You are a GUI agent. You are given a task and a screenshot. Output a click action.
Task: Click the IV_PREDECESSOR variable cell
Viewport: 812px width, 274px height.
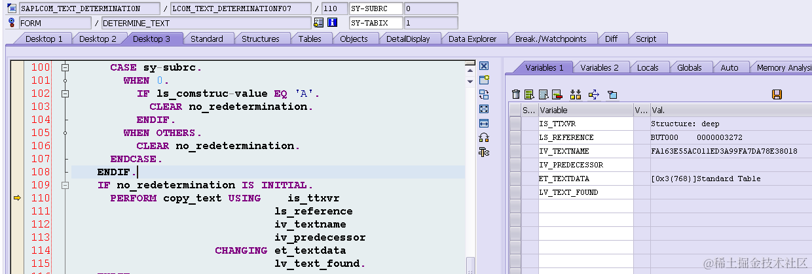[585, 165]
